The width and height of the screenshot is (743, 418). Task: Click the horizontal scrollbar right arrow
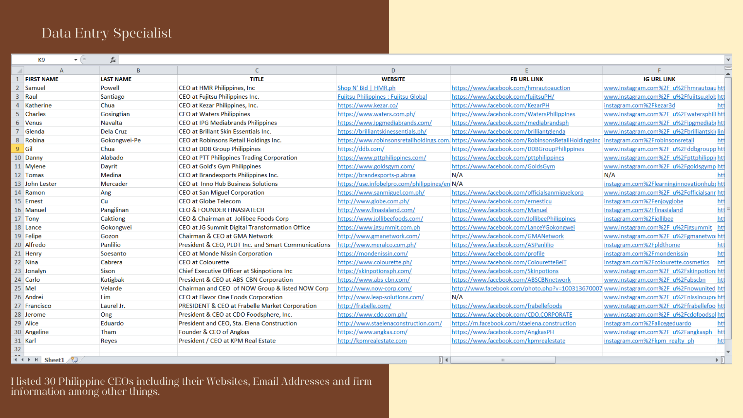(x=717, y=360)
